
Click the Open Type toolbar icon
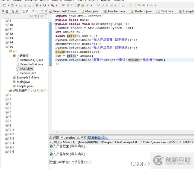coord(78,5)
